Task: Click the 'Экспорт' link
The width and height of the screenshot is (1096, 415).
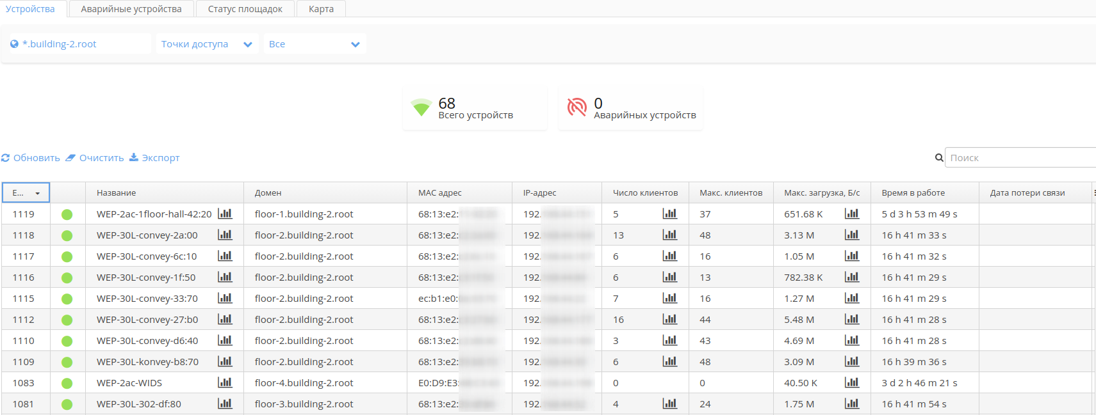Action: (x=154, y=158)
